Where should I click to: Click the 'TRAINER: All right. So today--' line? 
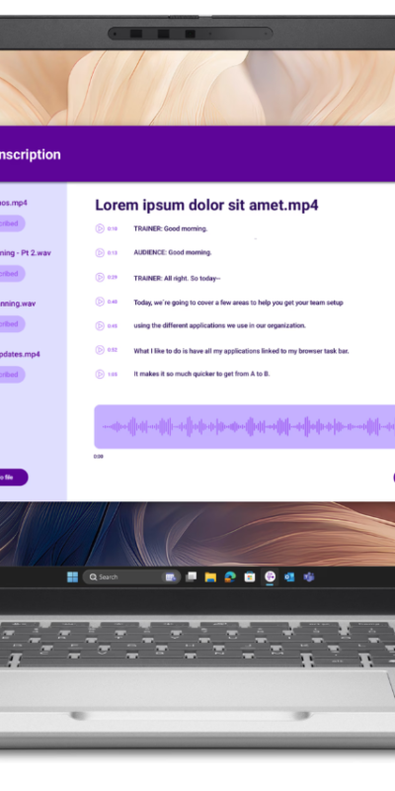(x=177, y=278)
